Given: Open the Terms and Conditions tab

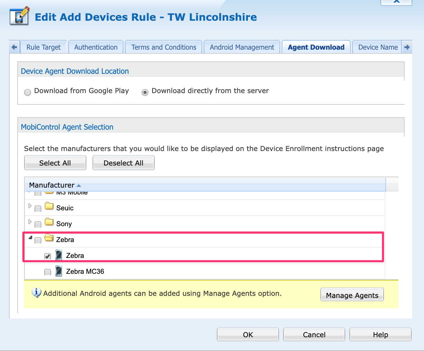Looking at the screenshot, I should 164,47.
